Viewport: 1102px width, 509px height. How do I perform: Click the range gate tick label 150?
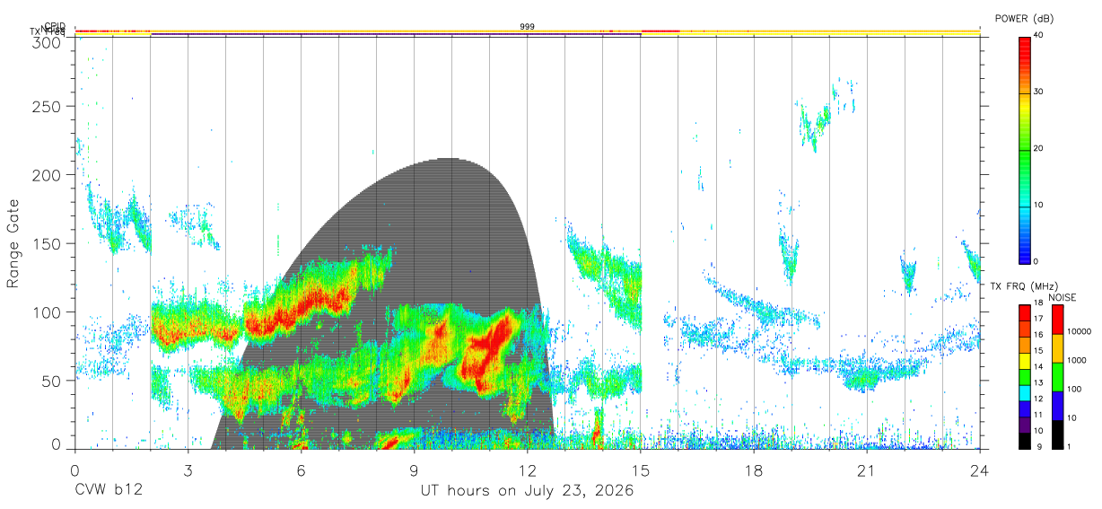coord(48,243)
